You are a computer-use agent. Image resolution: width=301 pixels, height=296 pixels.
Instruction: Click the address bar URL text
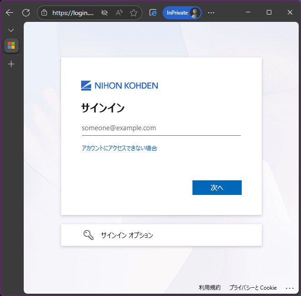pos(73,13)
